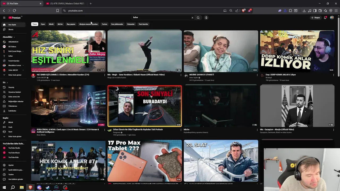Open the ORGANİZE34 subscription channel
Screen dimensions: 340x191
(13, 42)
